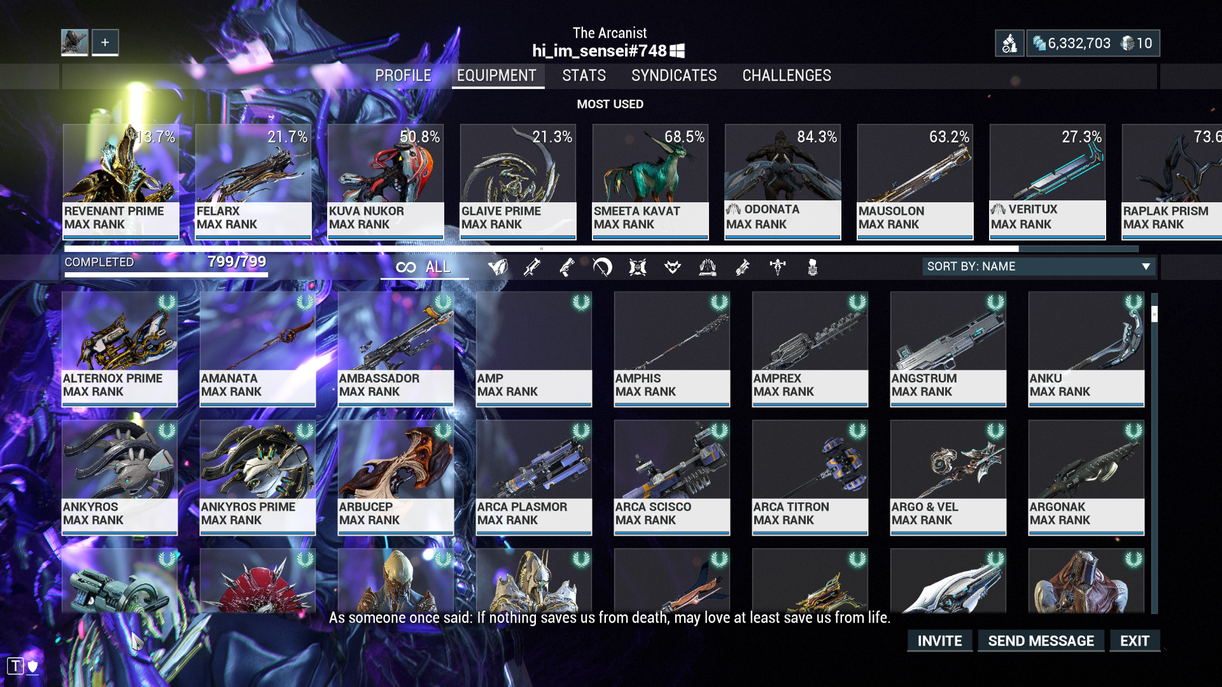Click the plus add tab button

pyautogui.click(x=105, y=43)
